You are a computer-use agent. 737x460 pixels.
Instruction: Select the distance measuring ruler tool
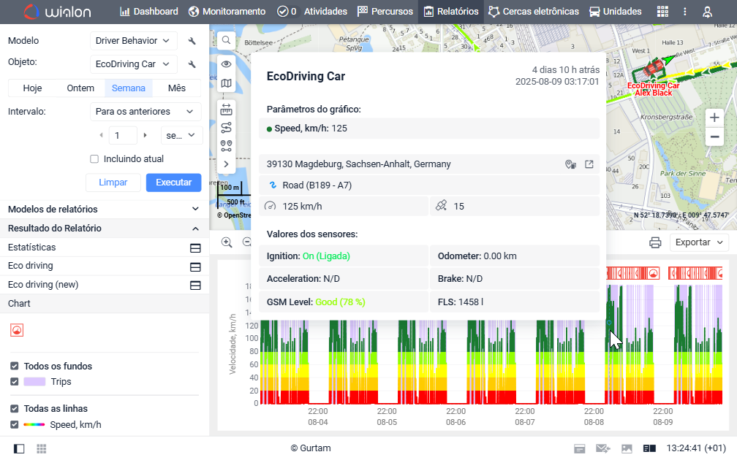pos(226,110)
